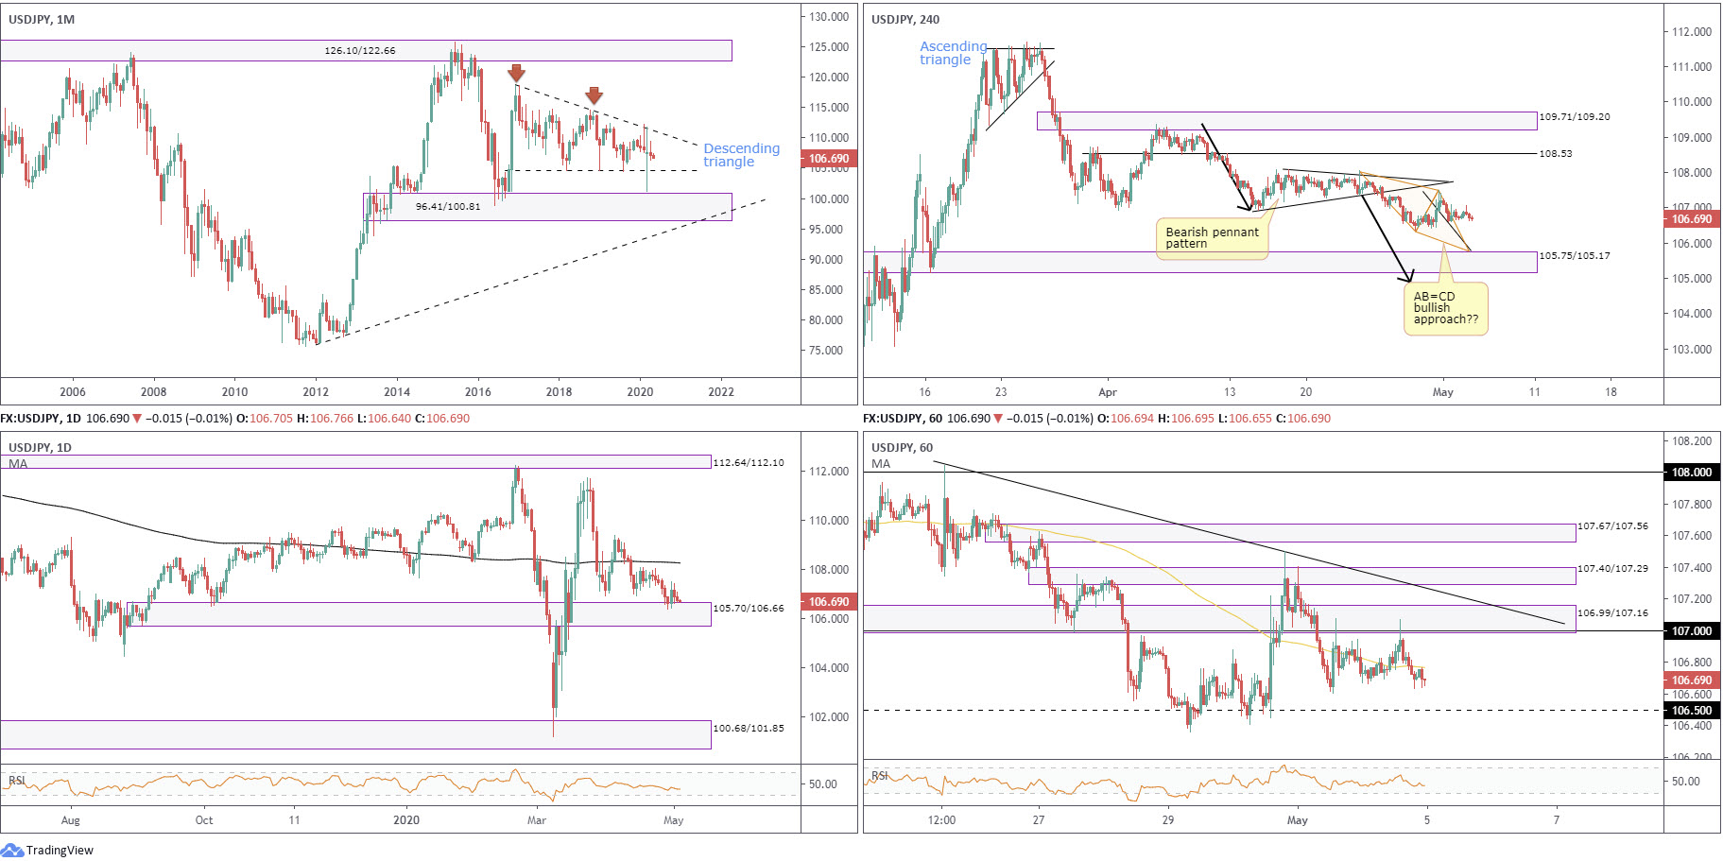
Task: Click the Bearish pennant pattern note callout
Action: (1213, 237)
